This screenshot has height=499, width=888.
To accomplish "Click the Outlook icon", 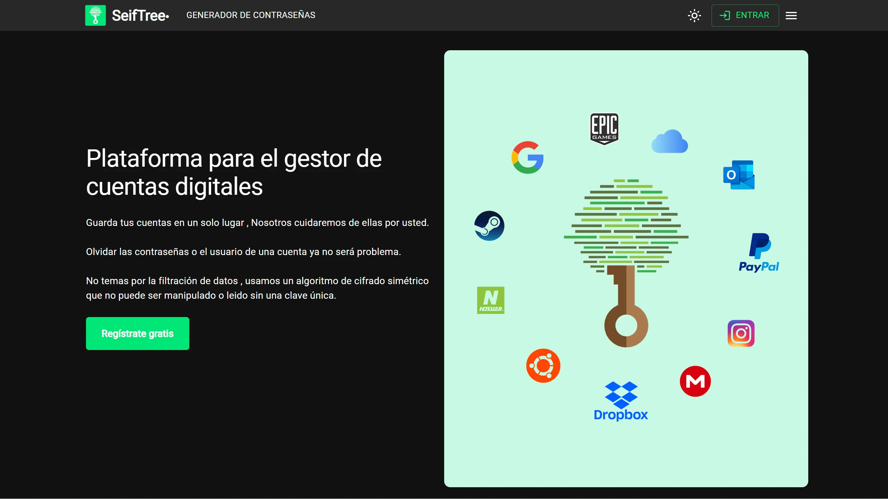I will click(x=739, y=175).
